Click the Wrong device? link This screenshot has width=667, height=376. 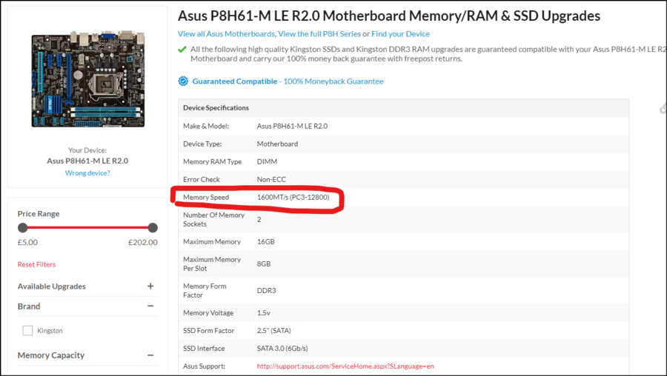pyautogui.click(x=87, y=173)
